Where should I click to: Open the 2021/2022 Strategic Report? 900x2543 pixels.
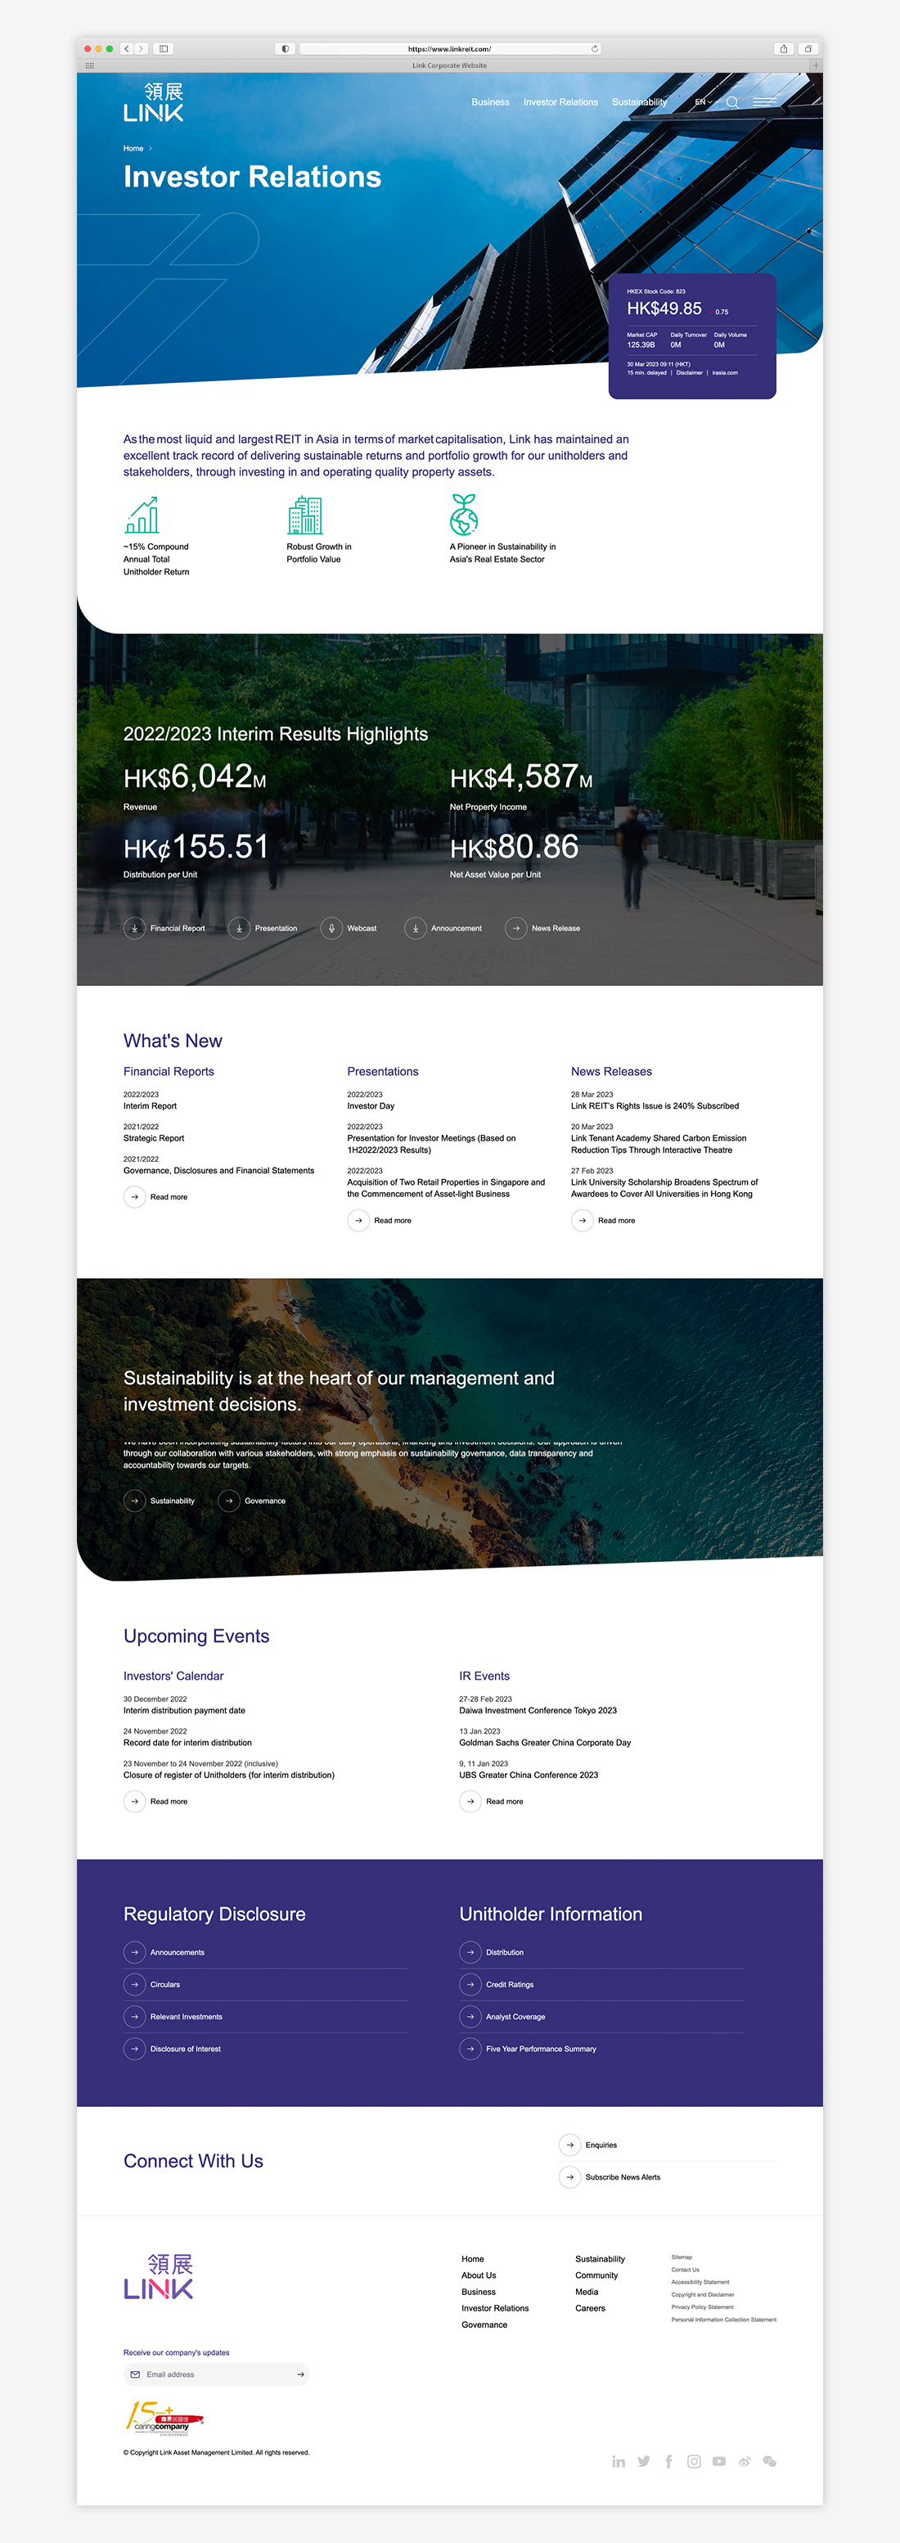point(154,1138)
